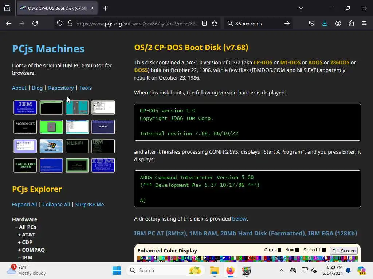Open the weather widget in taskbar
This screenshot has width=373, height=279.
click(x=26, y=270)
